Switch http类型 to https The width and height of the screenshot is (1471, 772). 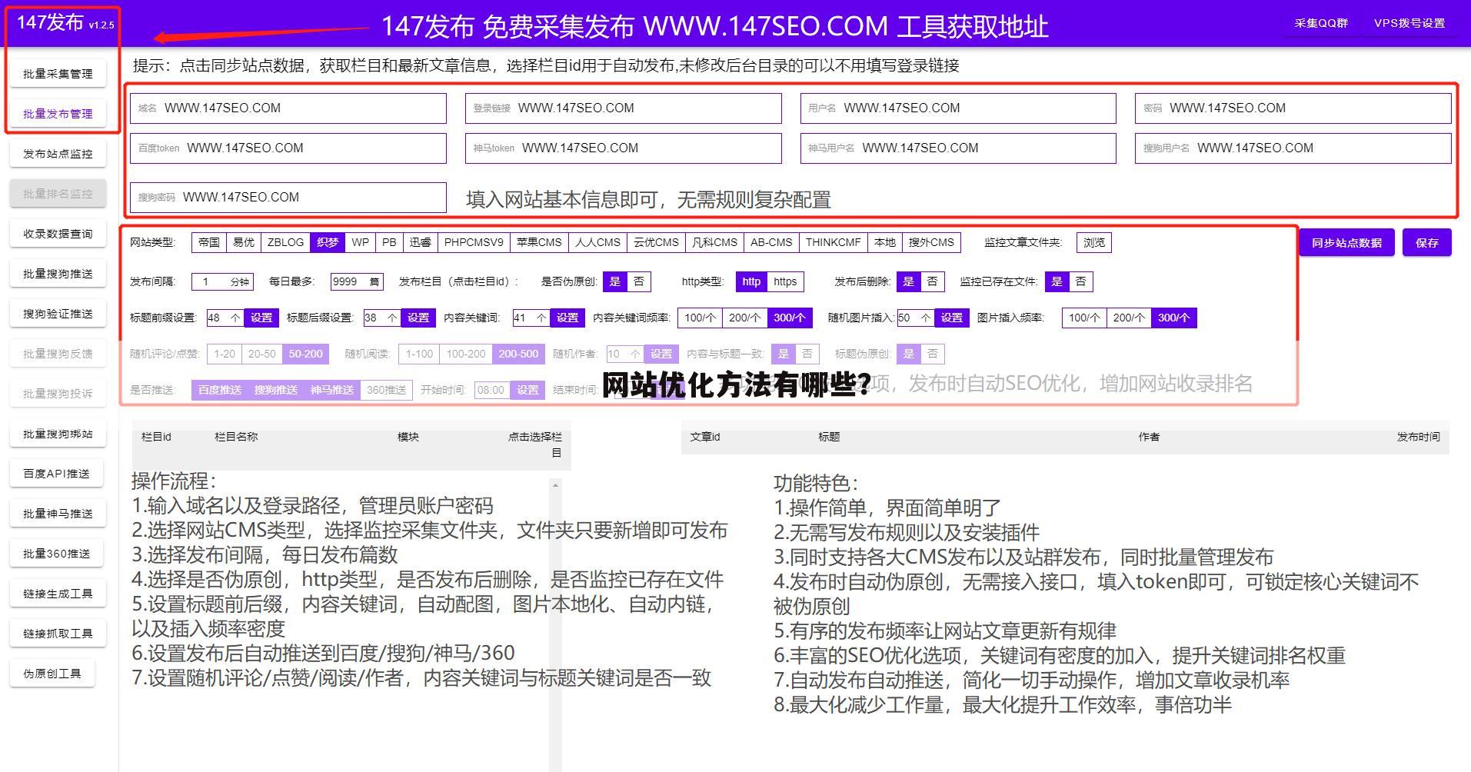(x=785, y=282)
